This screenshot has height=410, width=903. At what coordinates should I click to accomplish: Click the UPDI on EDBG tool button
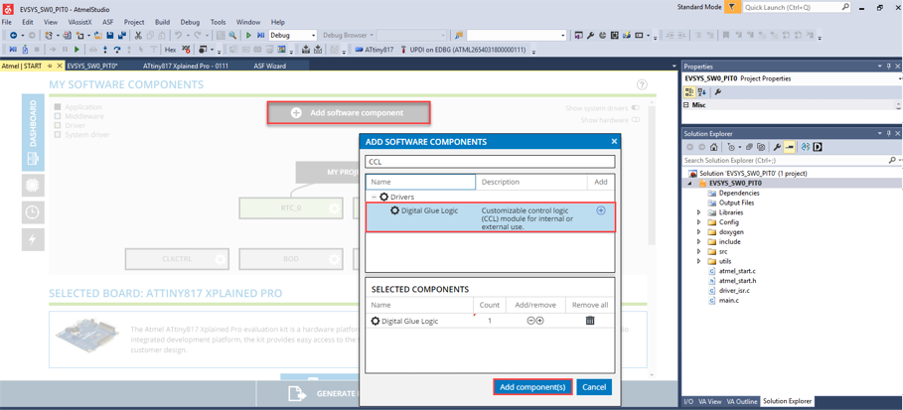coord(463,50)
